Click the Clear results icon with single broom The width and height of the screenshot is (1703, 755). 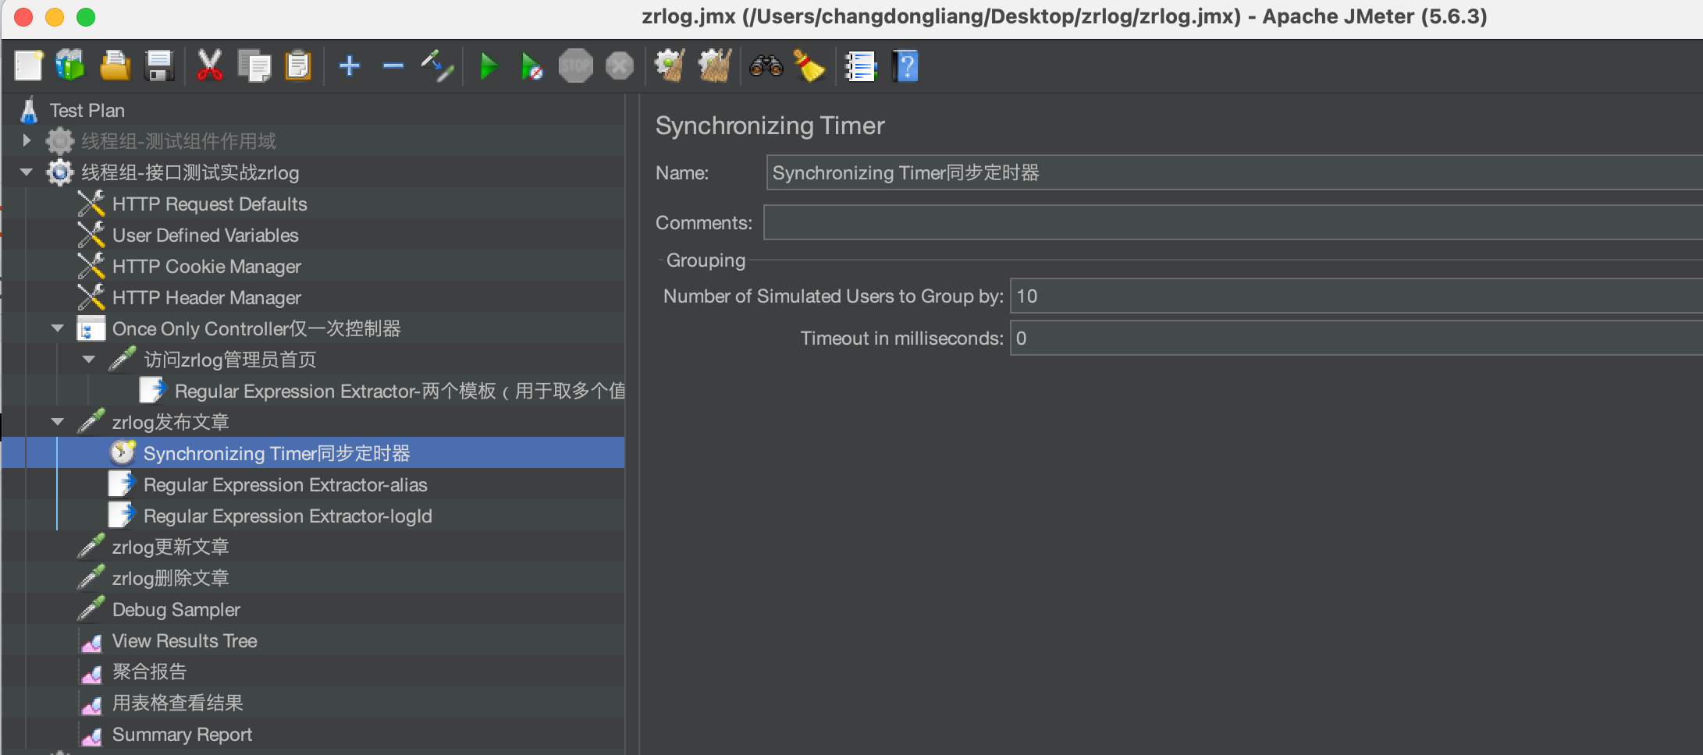[x=670, y=66]
